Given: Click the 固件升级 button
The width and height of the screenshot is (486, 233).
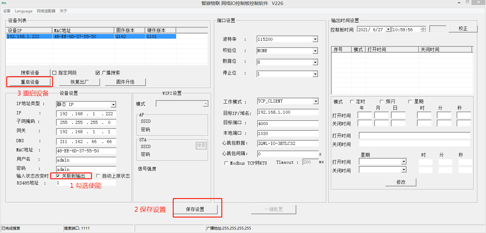Looking at the screenshot, I should tap(125, 82).
